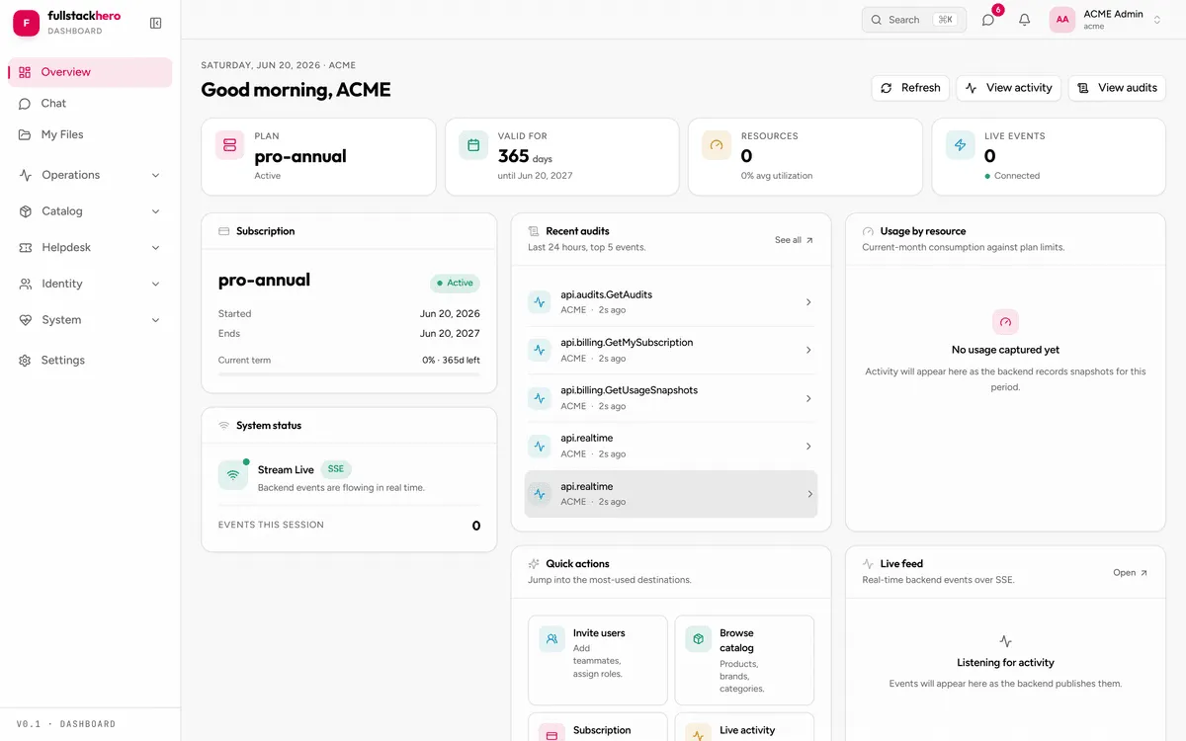This screenshot has height=741, width=1186.
Task: Click the Active status badge in Subscription
Action: coord(455,283)
